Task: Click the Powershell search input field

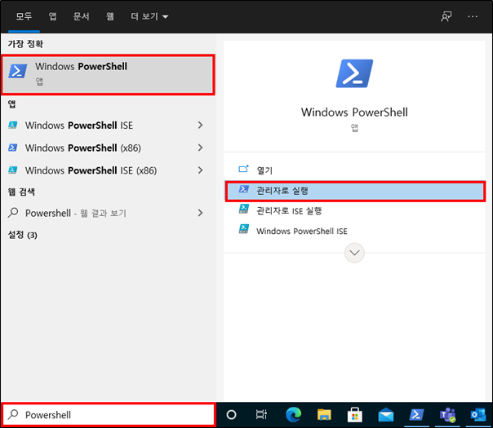Action: coord(109,415)
